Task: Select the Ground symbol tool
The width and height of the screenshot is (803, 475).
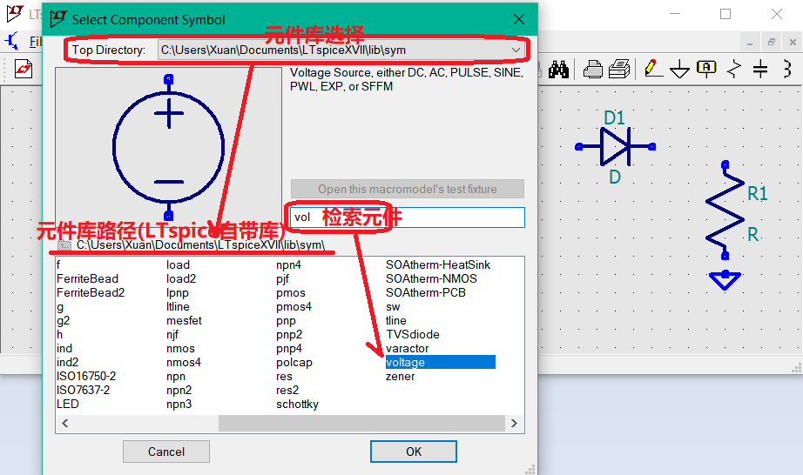Action: [679, 69]
